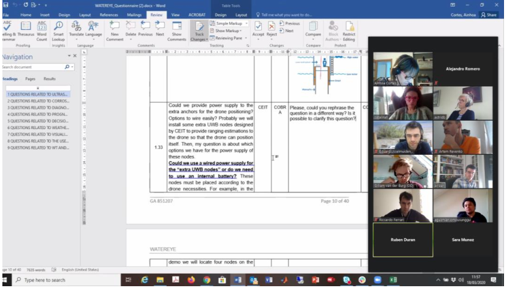Show Results tab in Navigation pane
This screenshot has height=288, width=507.
(x=50, y=79)
